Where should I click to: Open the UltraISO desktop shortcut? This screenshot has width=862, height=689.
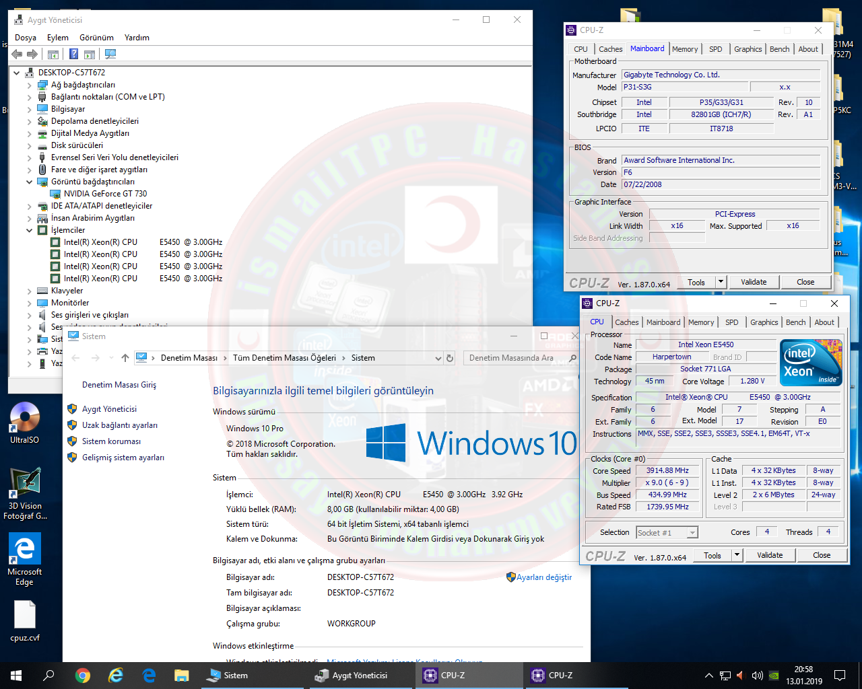25,423
